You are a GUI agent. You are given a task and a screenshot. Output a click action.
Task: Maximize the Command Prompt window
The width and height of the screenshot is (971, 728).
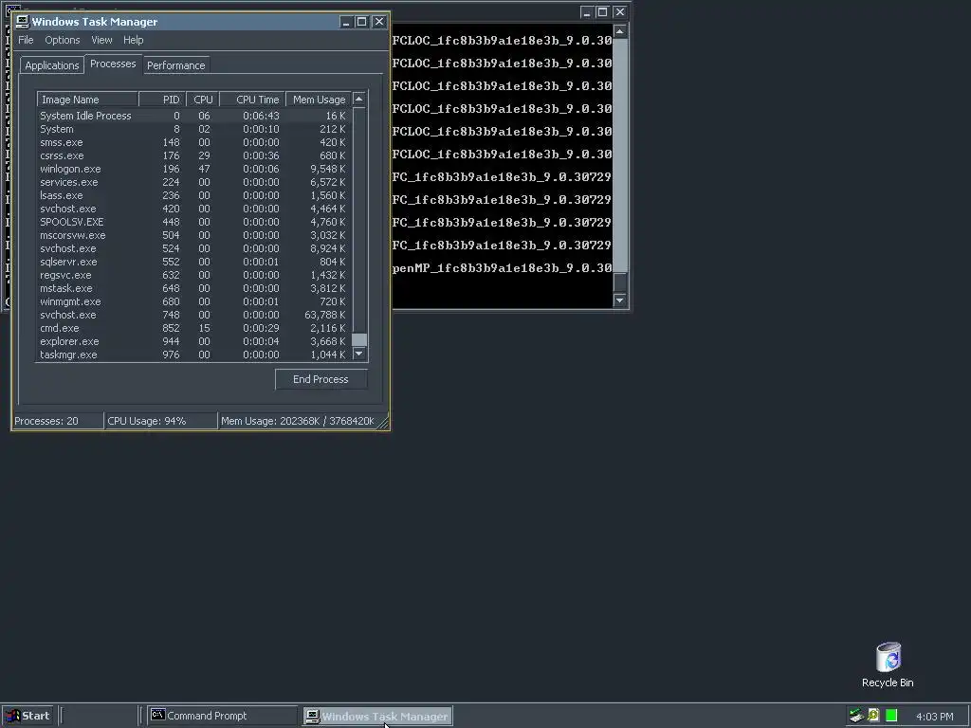point(602,11)
